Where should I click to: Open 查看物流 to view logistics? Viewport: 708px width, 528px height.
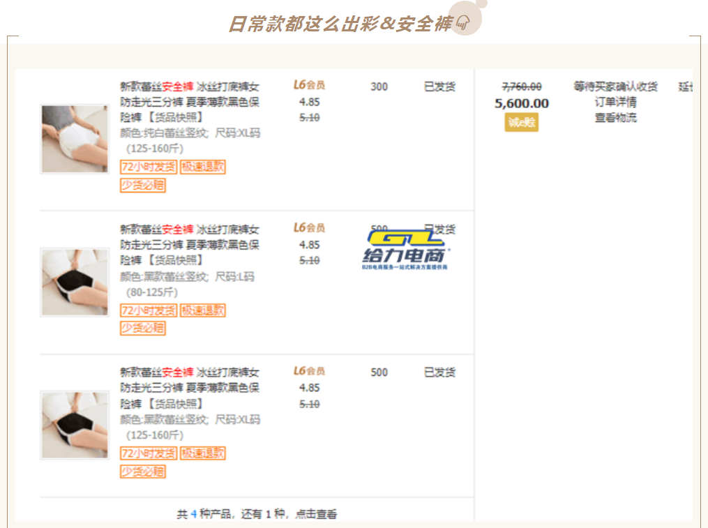coord(615,117)
